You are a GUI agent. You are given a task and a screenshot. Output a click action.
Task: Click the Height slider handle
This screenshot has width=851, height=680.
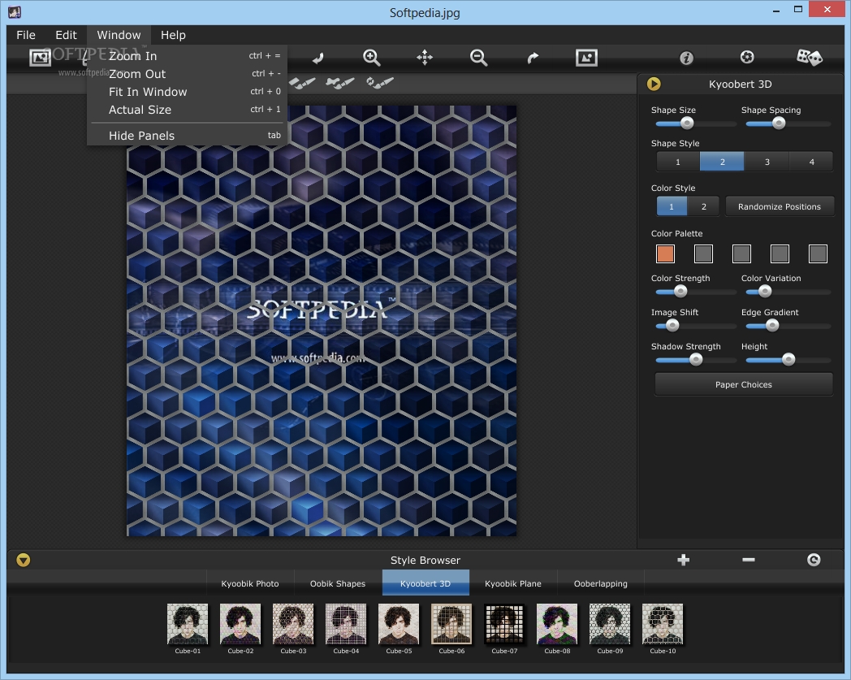[788, 360]
